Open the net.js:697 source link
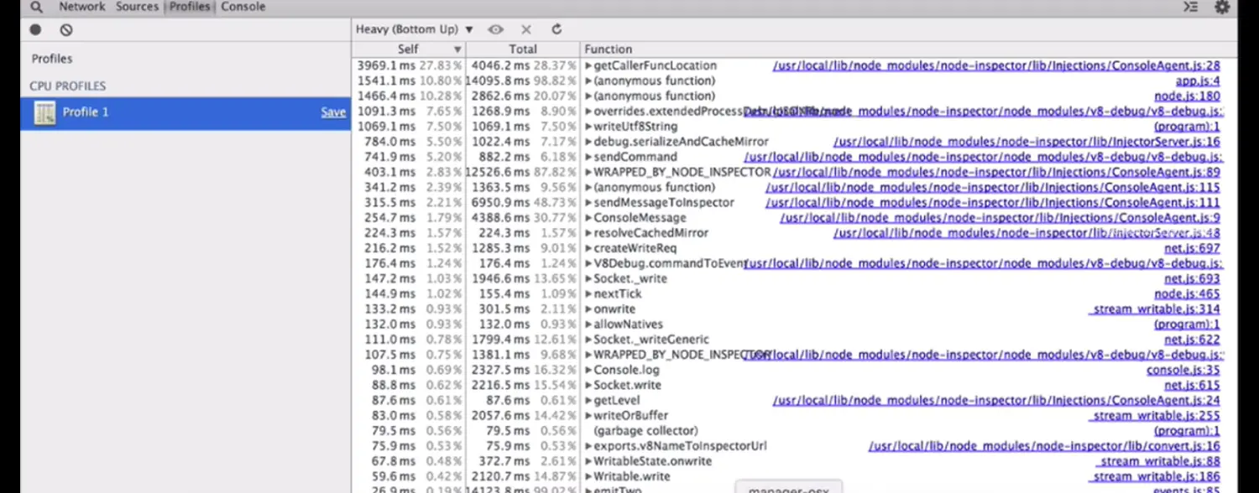 (1192, 249)
